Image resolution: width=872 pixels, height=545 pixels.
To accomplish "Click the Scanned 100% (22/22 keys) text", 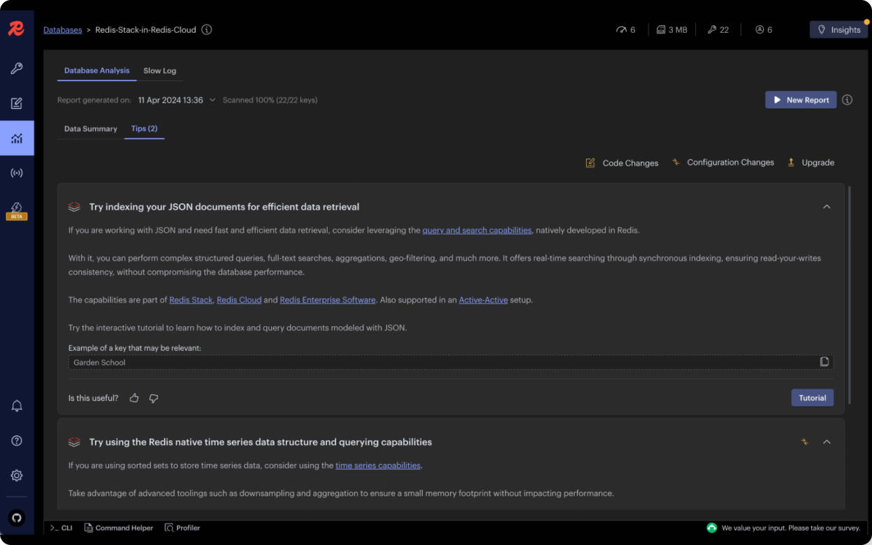I will coord(270,100).
